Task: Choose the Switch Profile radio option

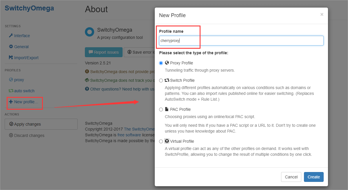Action: [x=161, y=80]
